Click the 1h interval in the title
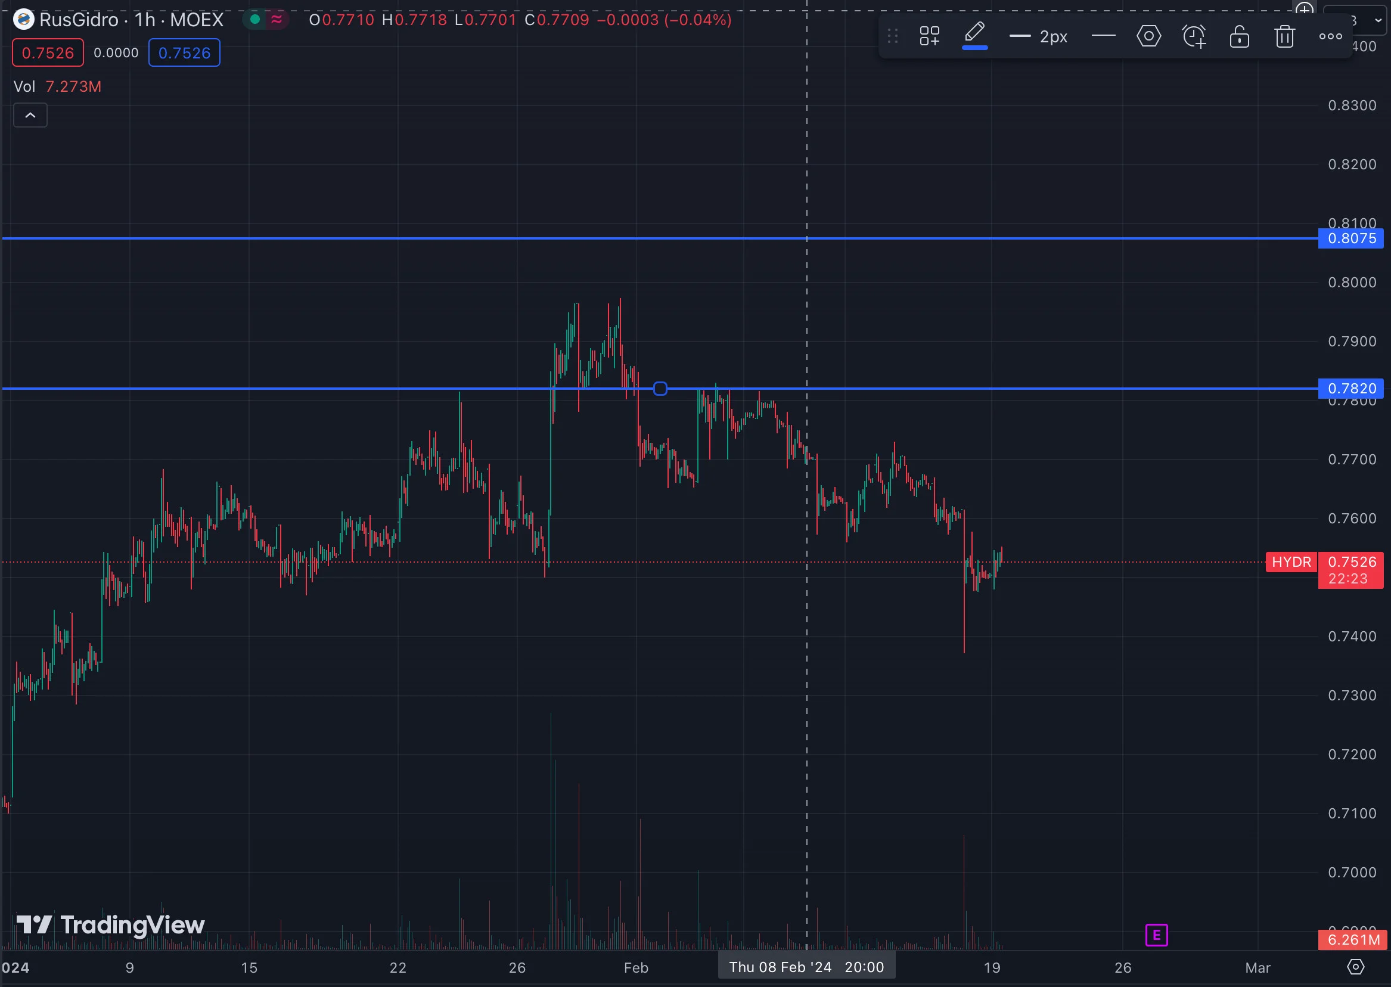The image size is (1391, 987). tap(145, 20)
